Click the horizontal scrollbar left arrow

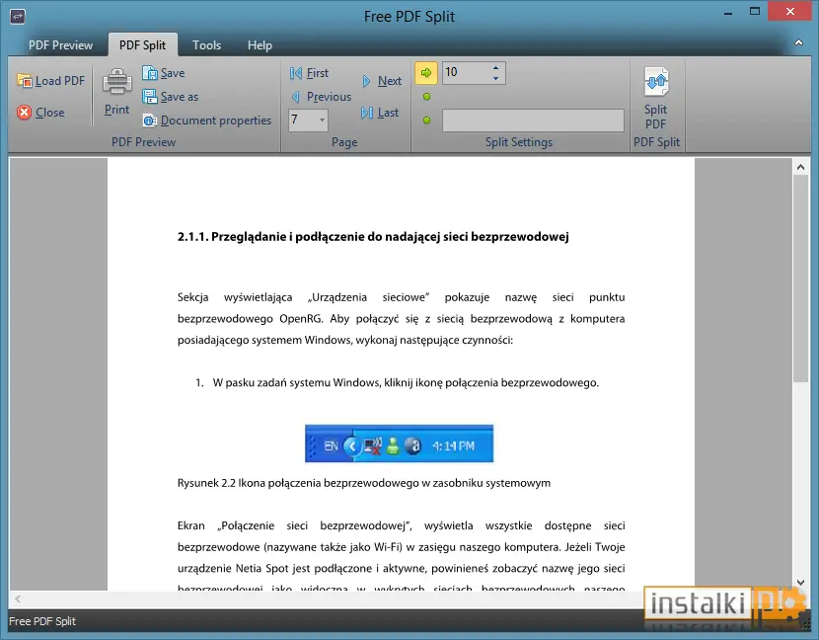coord(19,599)
